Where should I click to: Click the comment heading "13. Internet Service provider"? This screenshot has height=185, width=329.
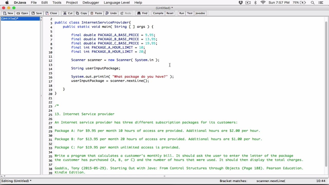click(x=84, y=114)
